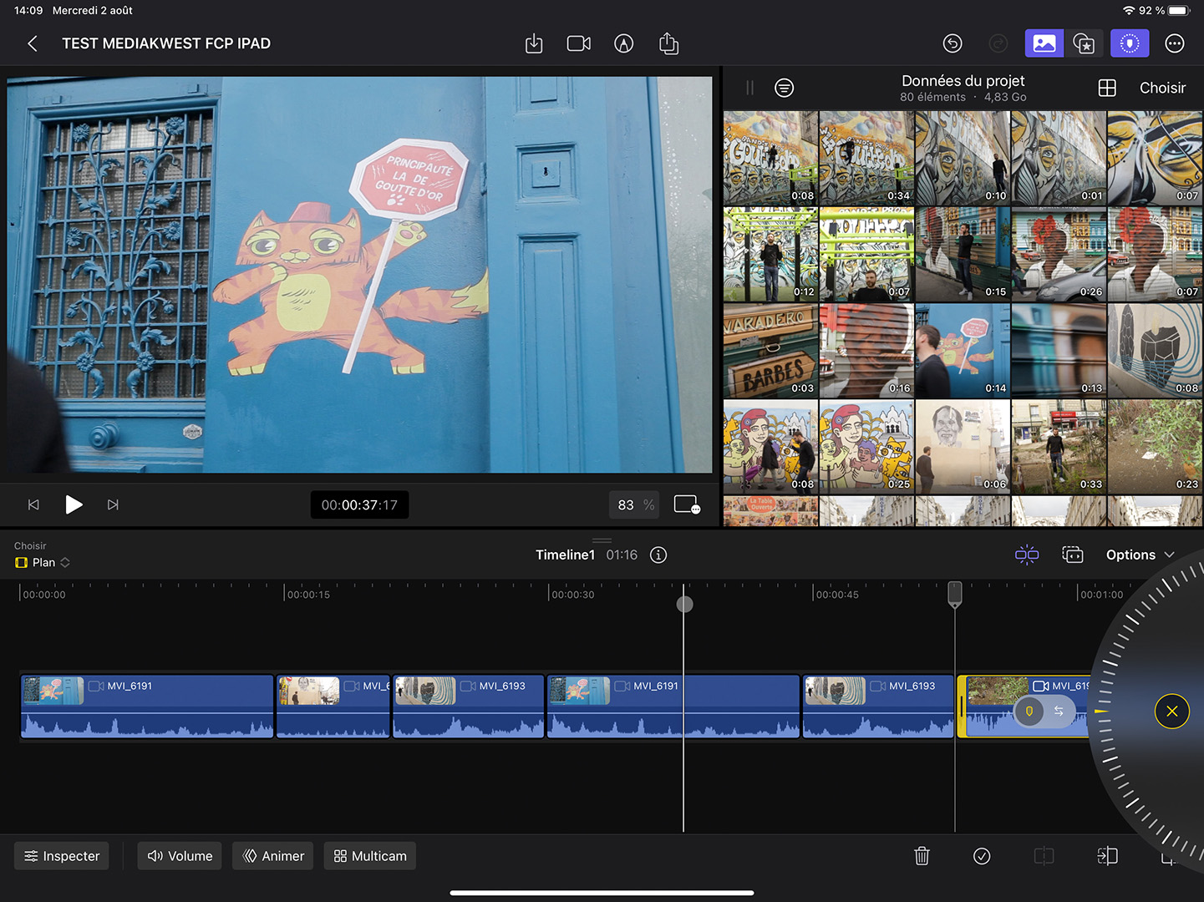Toggle the photo media browser
The width and height of the screenshot is (1204, 902).
(x=1044, y=43)
